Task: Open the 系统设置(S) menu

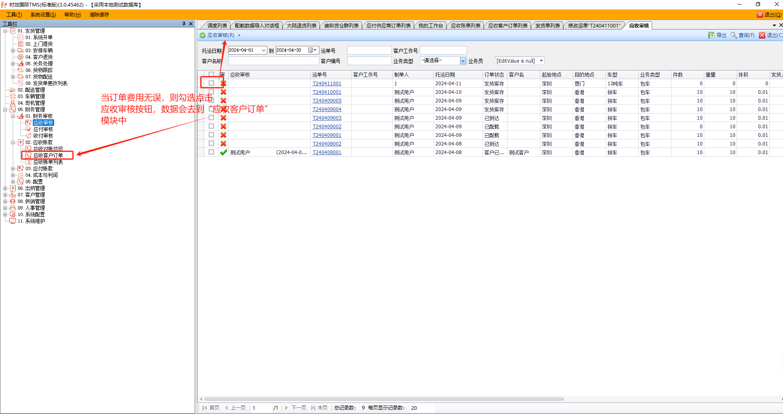Action: [43, 15]
